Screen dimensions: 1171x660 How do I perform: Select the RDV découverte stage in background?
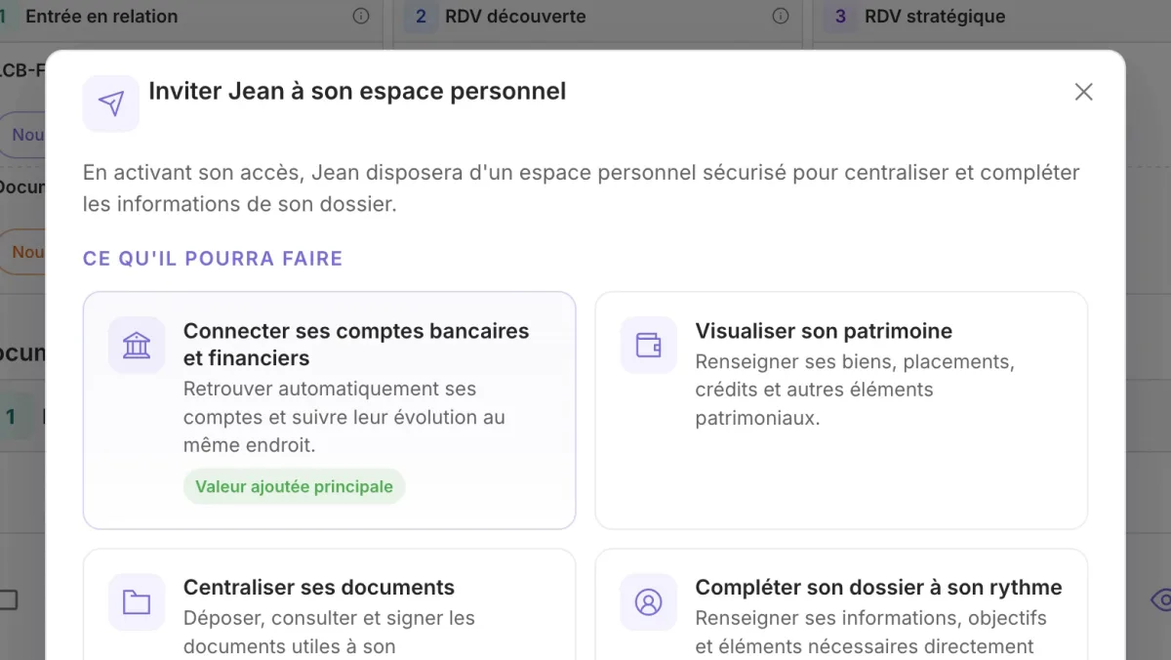pos(515,17)
